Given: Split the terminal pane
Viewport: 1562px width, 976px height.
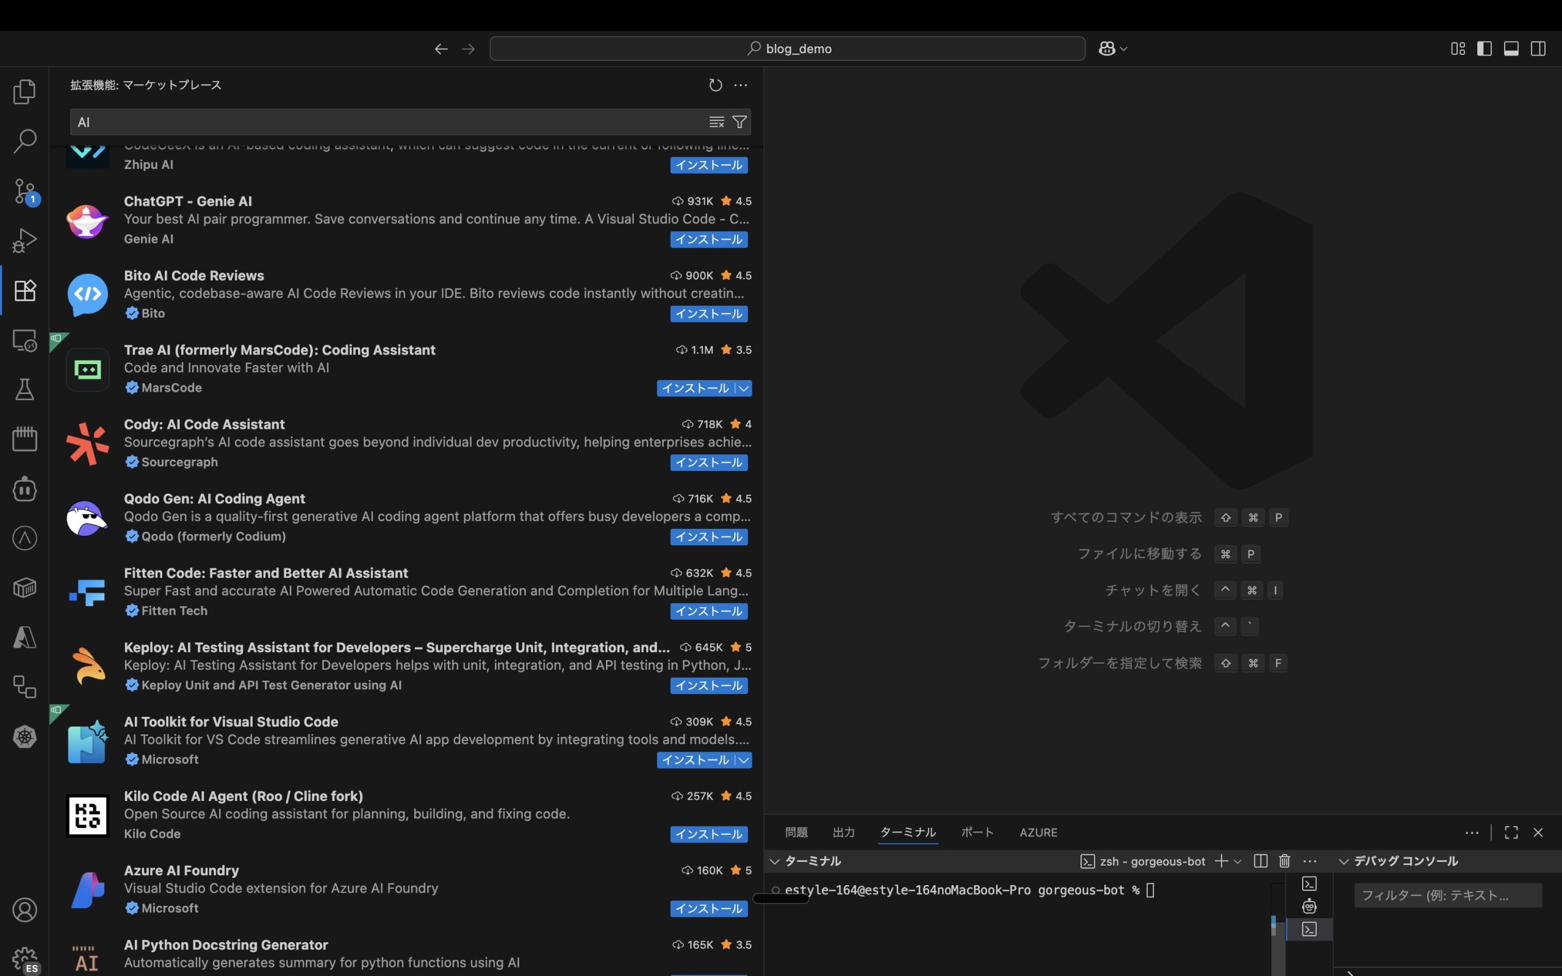Looking at the screenshot, I should coord(1260,861).
